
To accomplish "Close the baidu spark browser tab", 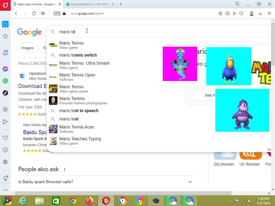I will [60, 4].
